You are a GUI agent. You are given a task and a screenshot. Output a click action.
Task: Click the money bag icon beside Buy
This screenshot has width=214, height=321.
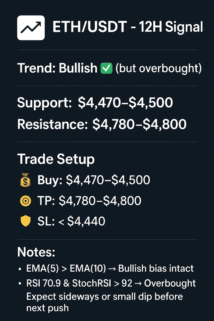click(x=25, y=181)
